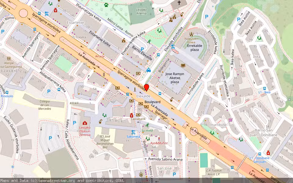This screenshot has height=183, width=293.
Task: Click the playground icon above Ayo&Muñoz
Action: pyautogui.click(x=148, y=139)
